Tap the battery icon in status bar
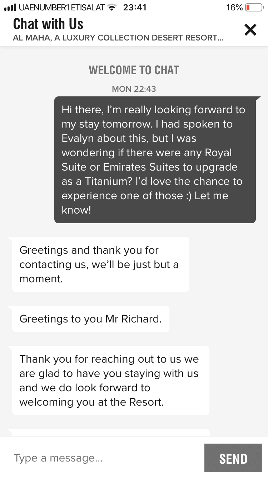Image resolution: width=268 pixels, height=478 pixels. (x=254, y=7)
